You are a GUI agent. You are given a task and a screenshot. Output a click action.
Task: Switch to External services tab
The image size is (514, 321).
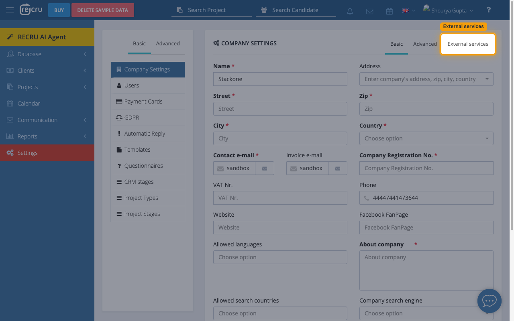468,44
